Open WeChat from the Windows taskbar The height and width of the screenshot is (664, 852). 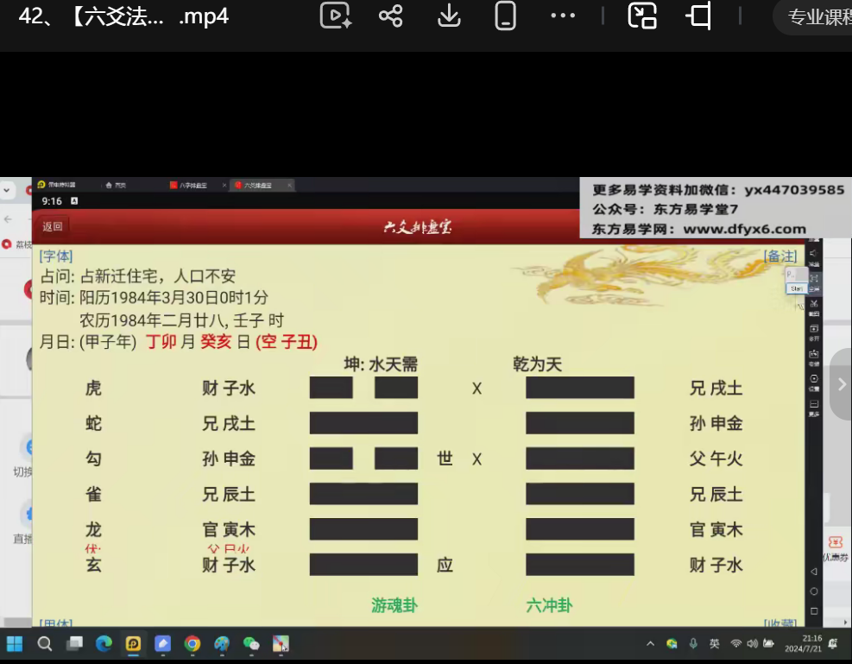(x=251, y=644)
